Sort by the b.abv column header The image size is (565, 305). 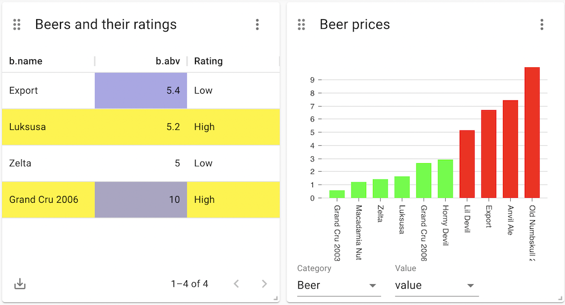coord(168,61)
